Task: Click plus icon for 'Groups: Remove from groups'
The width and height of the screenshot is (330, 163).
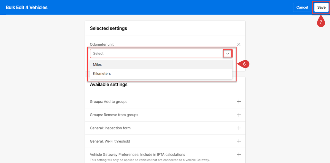Action: (x=239, y=115)
